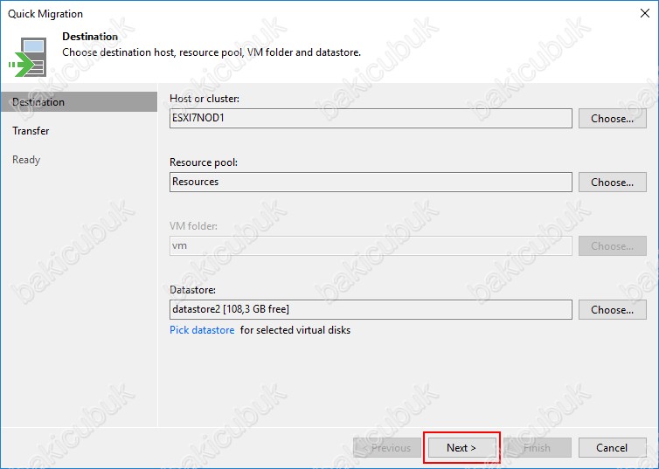The width and height of the screenshot is (659, 469).
Task: Click the Datastore field showing datastore2
Action: [371, 309]
